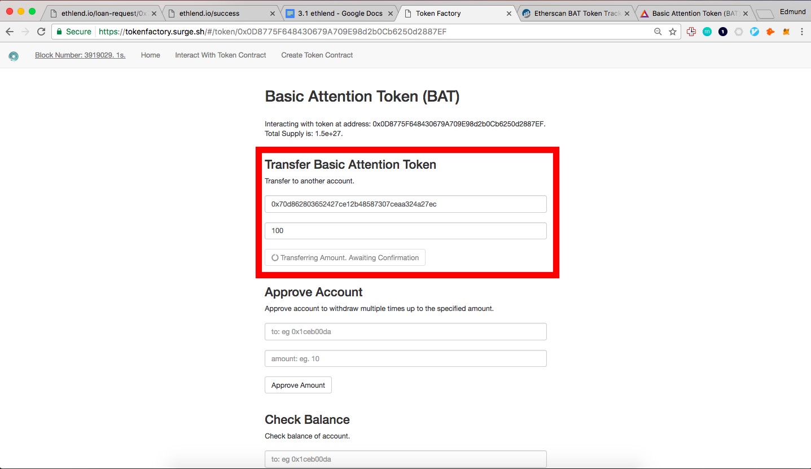Click the Transfer Basic Attention Token heading
Viewport: 811px width, 469px height.
[350, 164]
